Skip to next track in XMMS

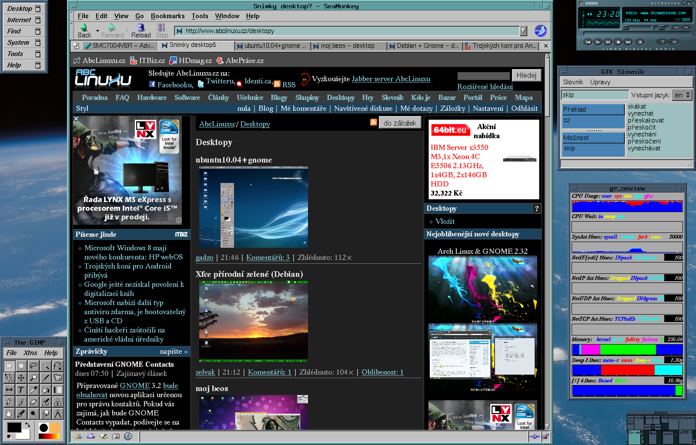(x=628, y=42)
